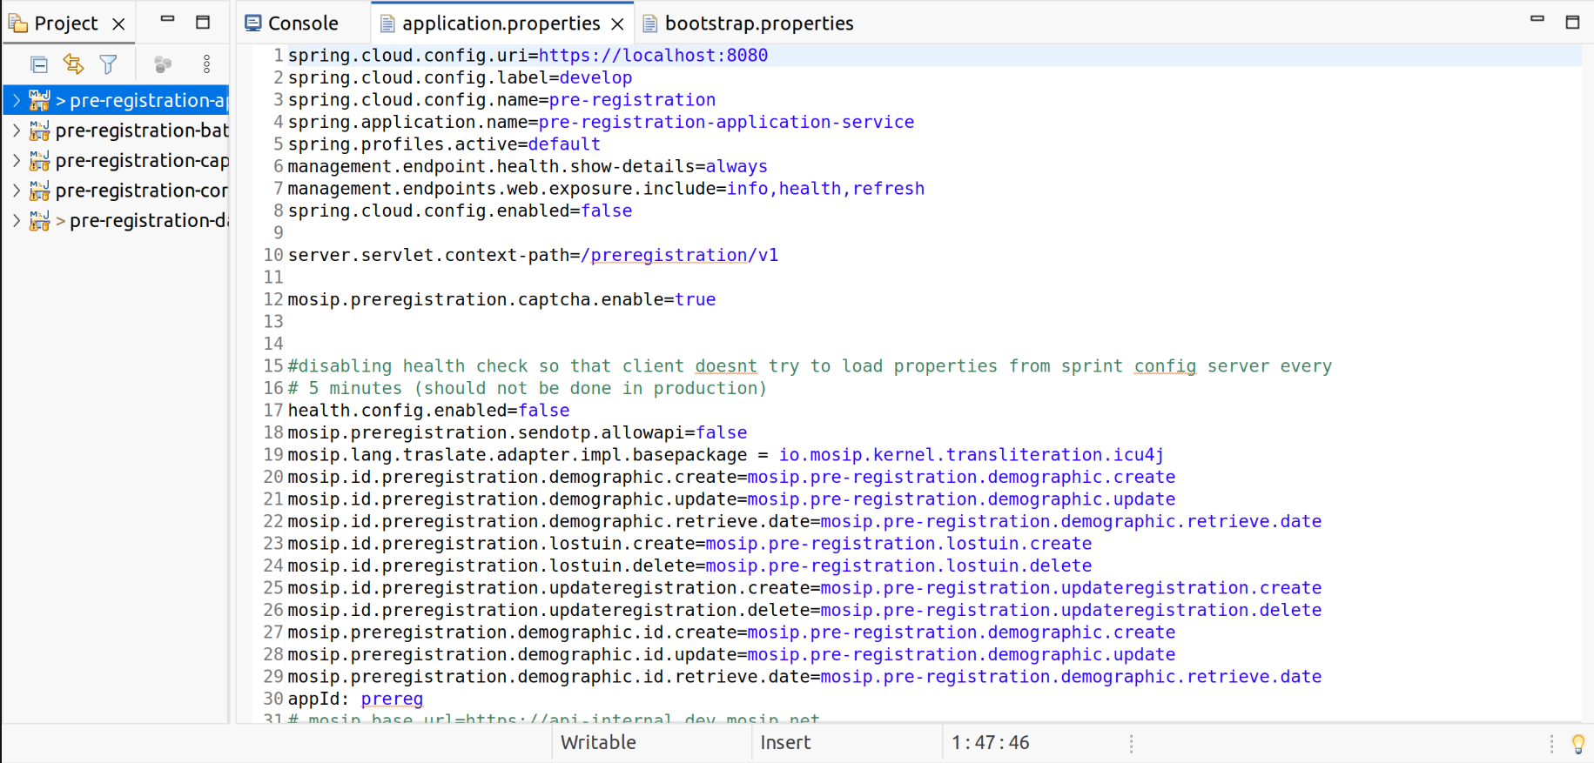The image size is (1594, 763).
Task: Switch to the Console tab
Action: [293, 23]
